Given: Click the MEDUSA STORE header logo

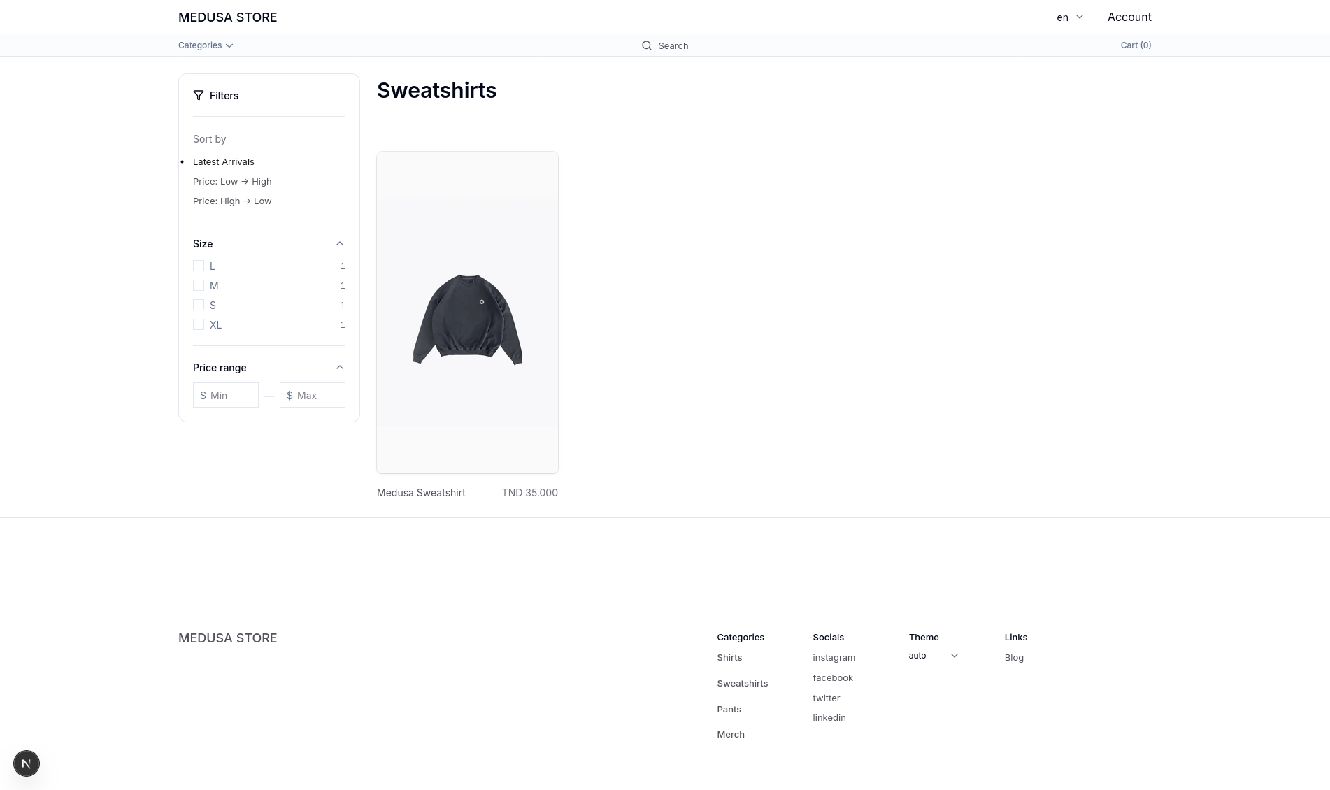Looking at the screenshot, I should click(228, 17).
